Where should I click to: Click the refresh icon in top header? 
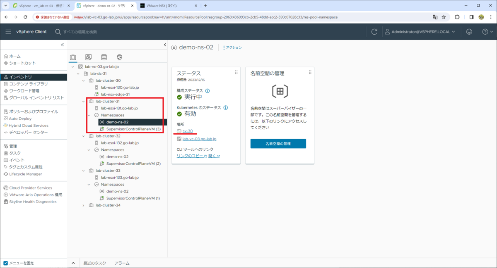374,32
